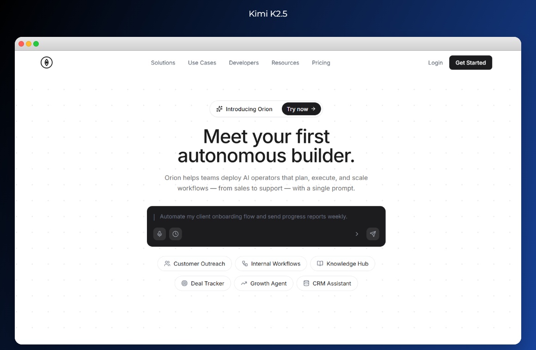Viewport: 536px width, 350px height.
Task: Open the Solutions menu
Action: (x=163, y=63)
